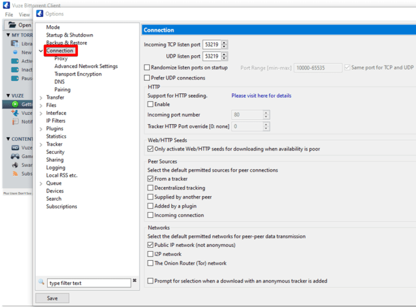Check Prefer UDP connections

tap(147, 78)
